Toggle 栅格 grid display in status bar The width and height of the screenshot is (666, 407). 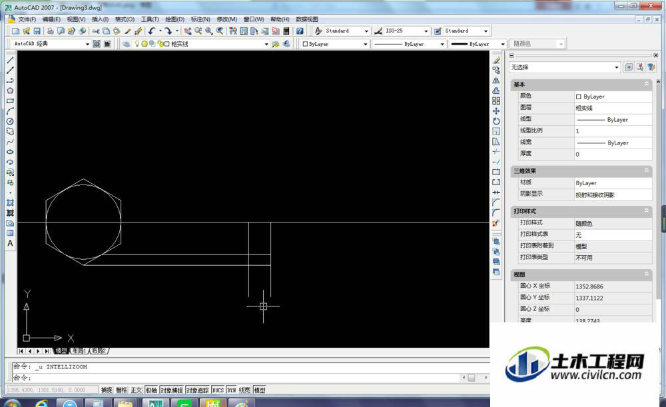[x=121, y=390]
